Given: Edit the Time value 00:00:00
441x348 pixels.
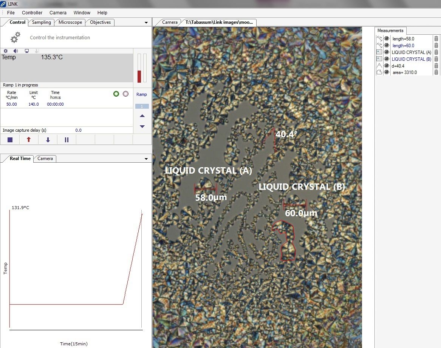Looking at the screenshot, I should coord(56,104).
